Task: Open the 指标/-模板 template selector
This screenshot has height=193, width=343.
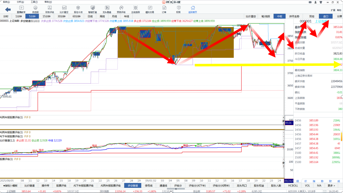Action: click(10, 185)
